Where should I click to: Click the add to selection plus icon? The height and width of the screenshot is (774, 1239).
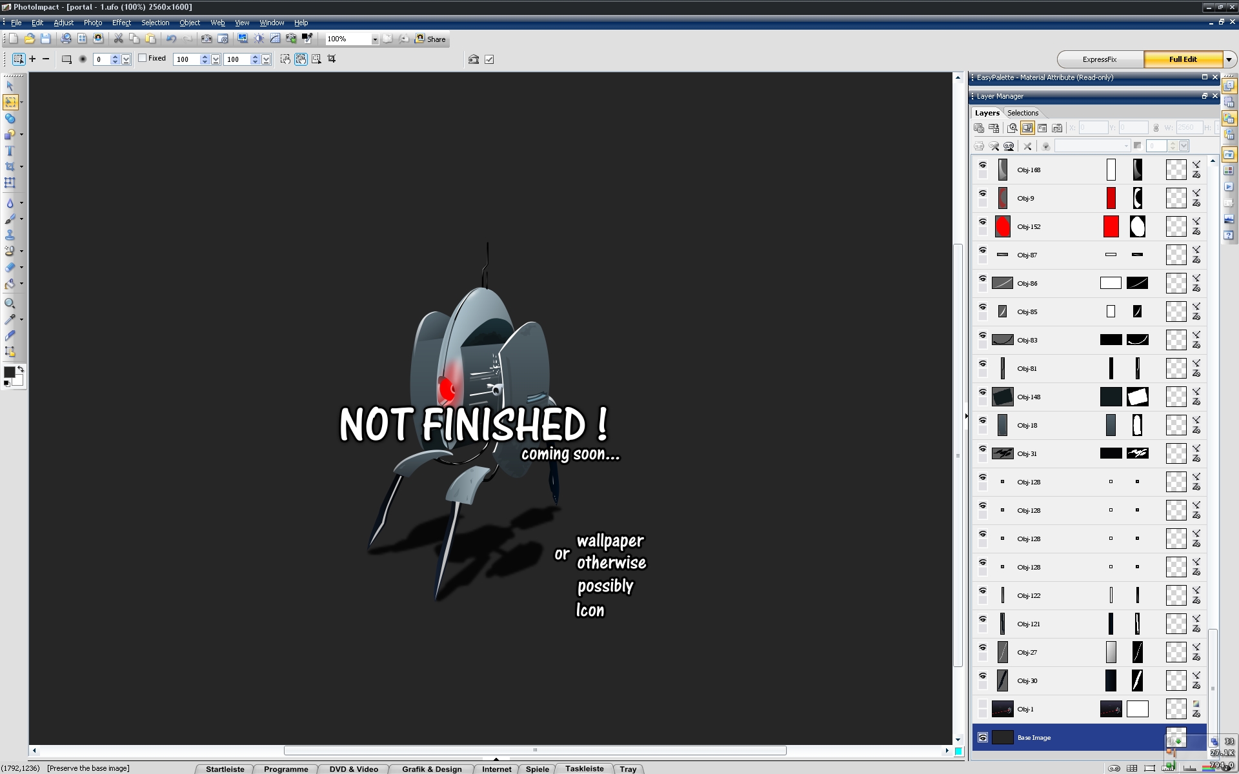[x=32, y=59]
